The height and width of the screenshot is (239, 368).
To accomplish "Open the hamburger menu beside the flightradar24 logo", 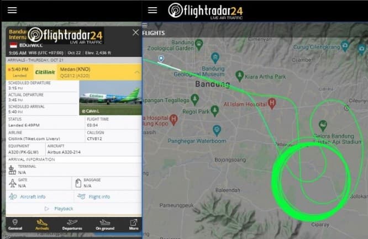I will click(x=153, y=10).
